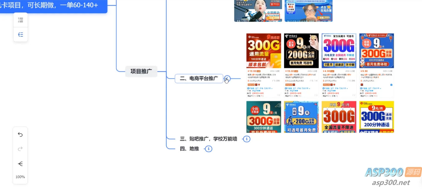Click the ¥4.90 price listing text
This screenshot has width=422, height=189.
326,71
